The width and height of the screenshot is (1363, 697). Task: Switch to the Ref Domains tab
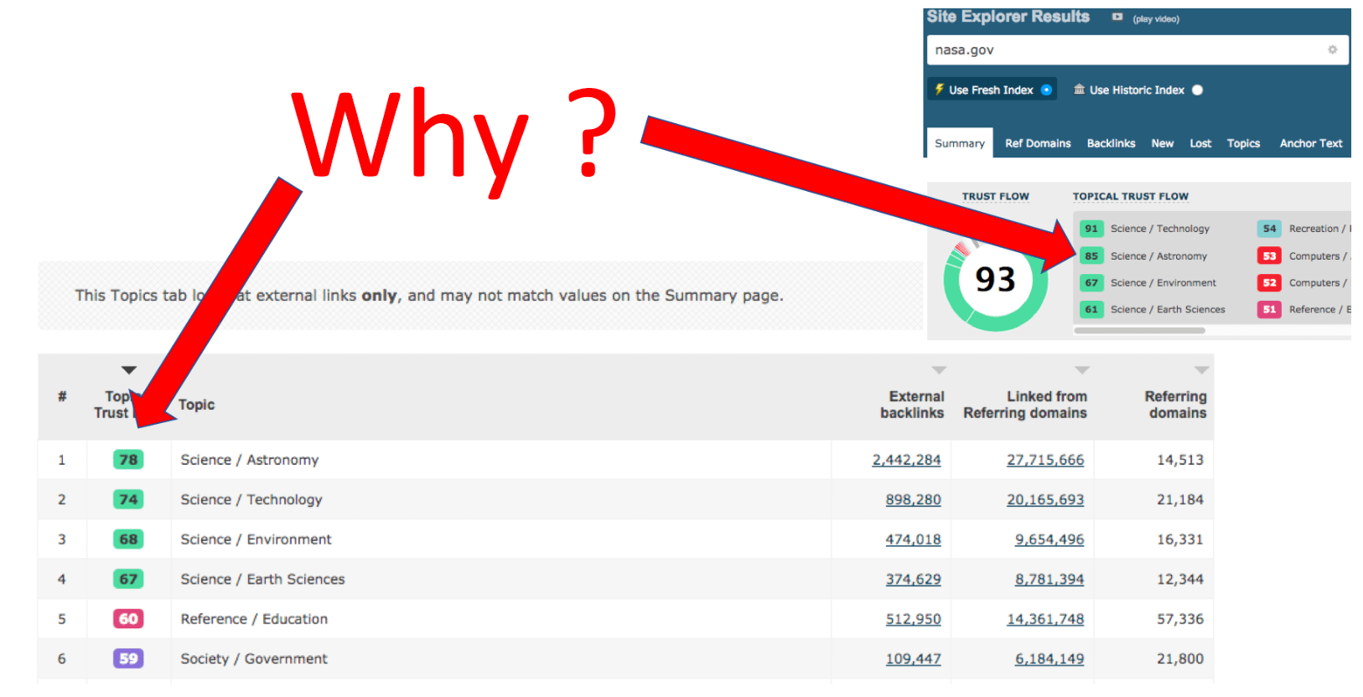pyautogui.click(x=1038, y=143)
